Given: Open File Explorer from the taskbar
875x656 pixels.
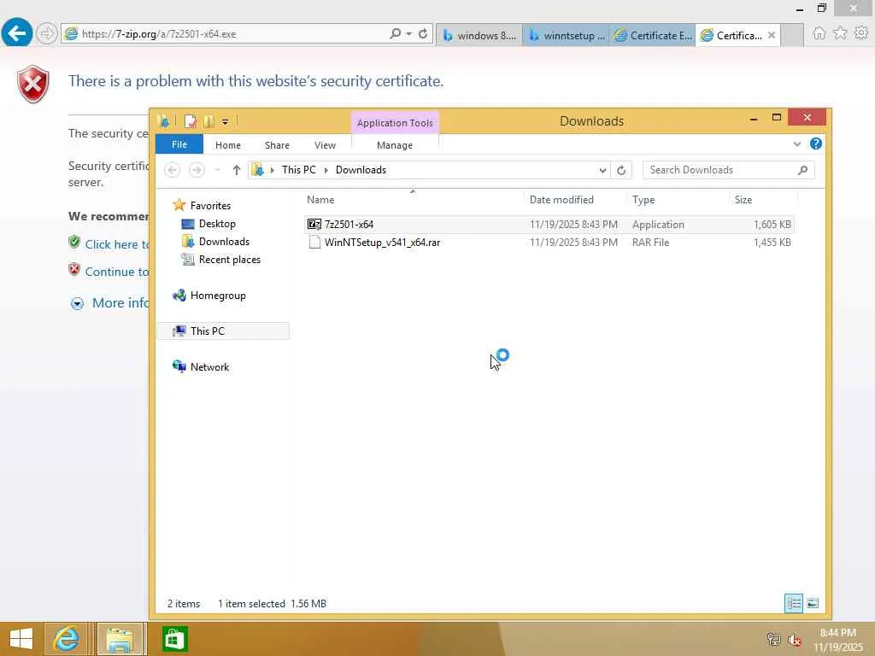Looking at the screenshot, I should tap(120, 639).
